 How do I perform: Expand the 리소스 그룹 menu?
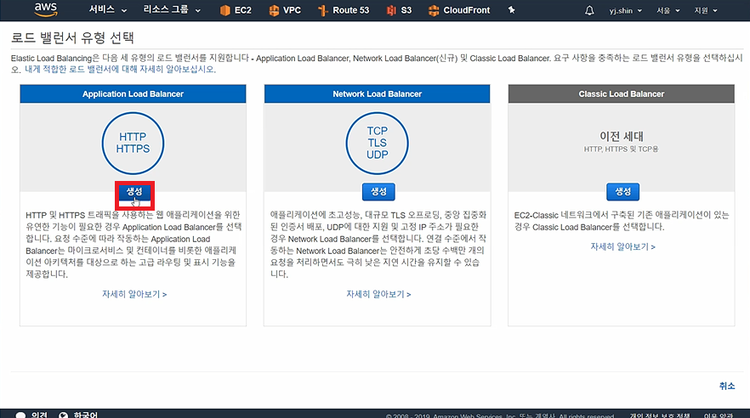click(172, 10)
